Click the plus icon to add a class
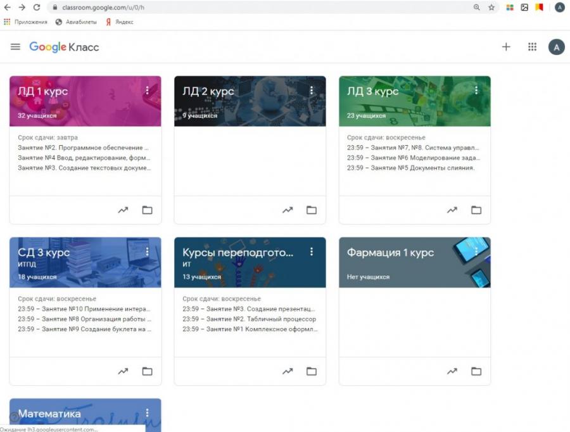 point(506,47)
